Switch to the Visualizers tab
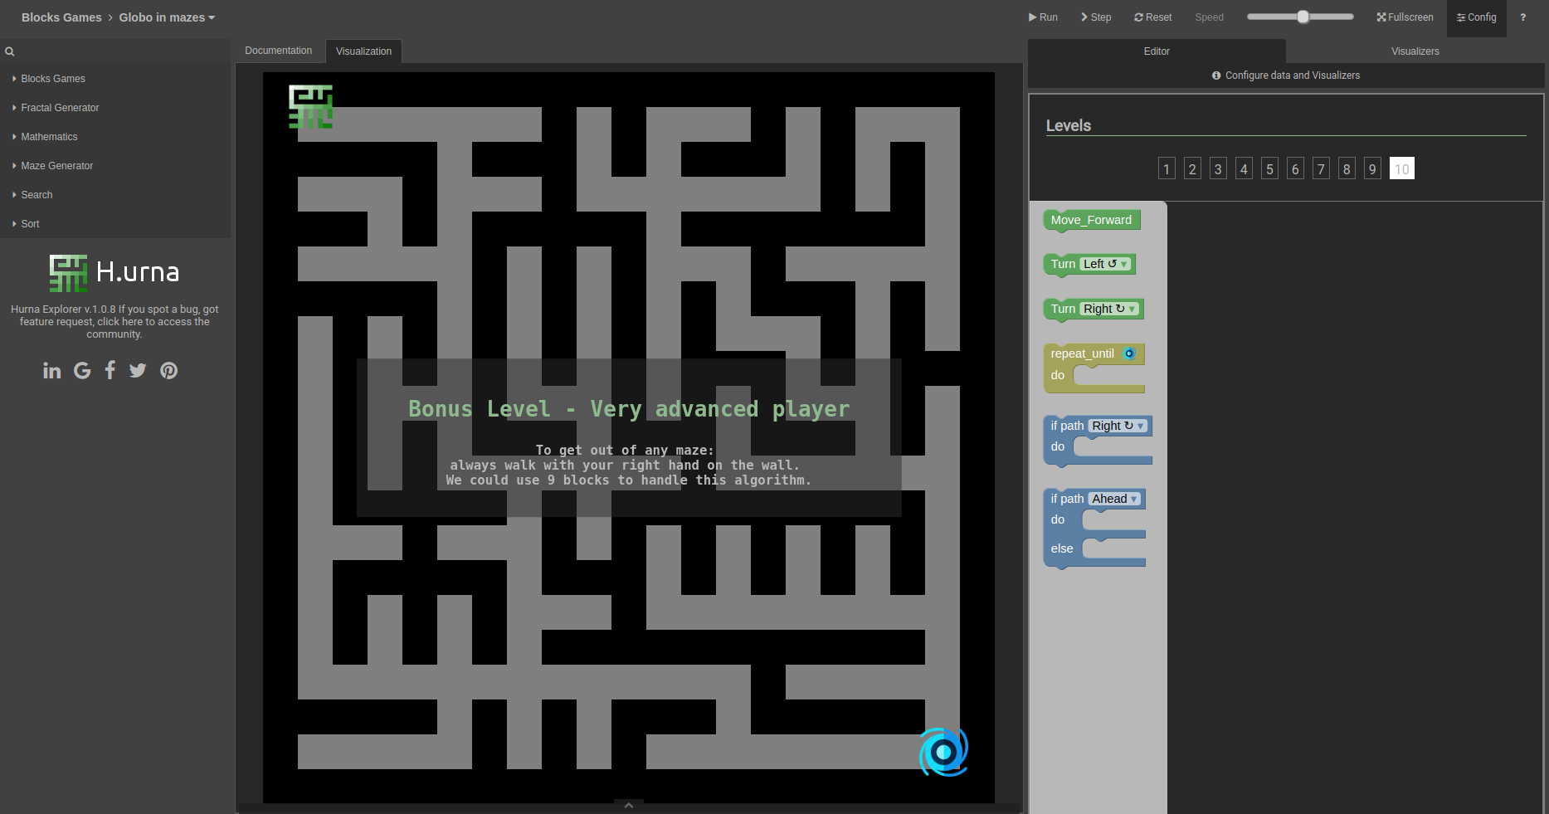The image size is (1549, 814). point(1415,51)
